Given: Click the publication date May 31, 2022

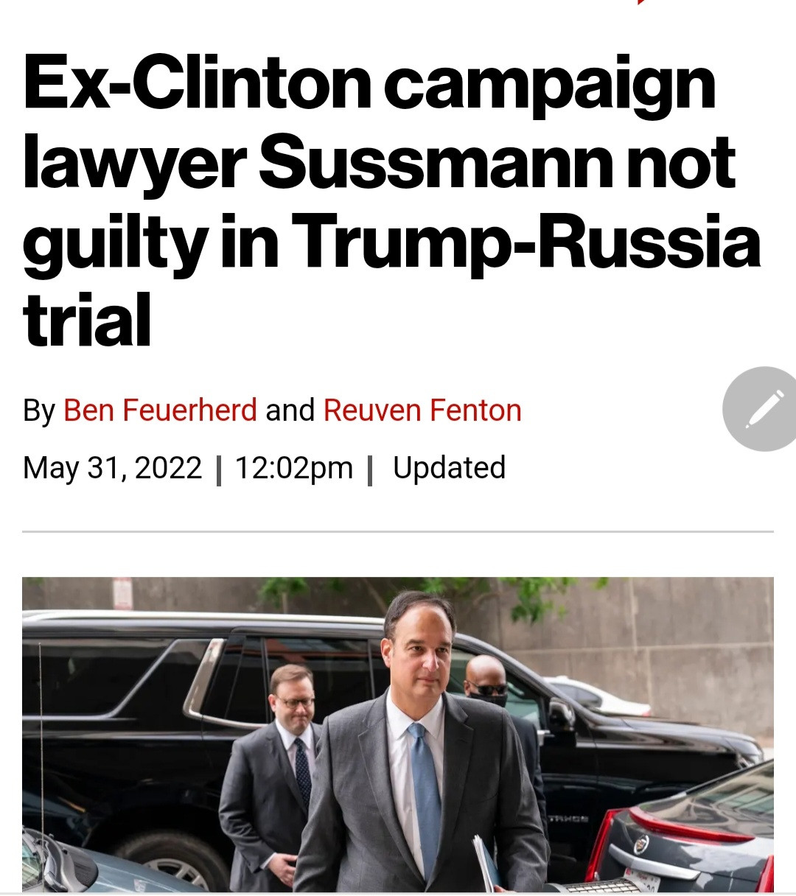Looking at the screenshot, I should point(112,468).
